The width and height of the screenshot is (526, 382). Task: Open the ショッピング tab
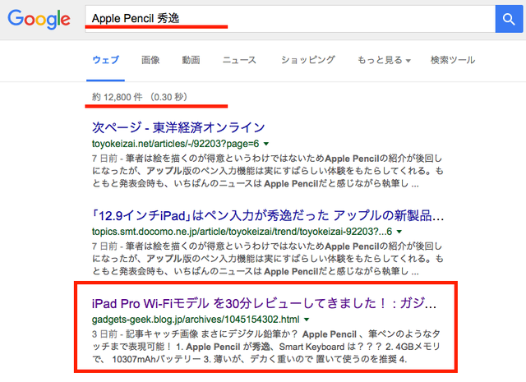click(308, 60)
